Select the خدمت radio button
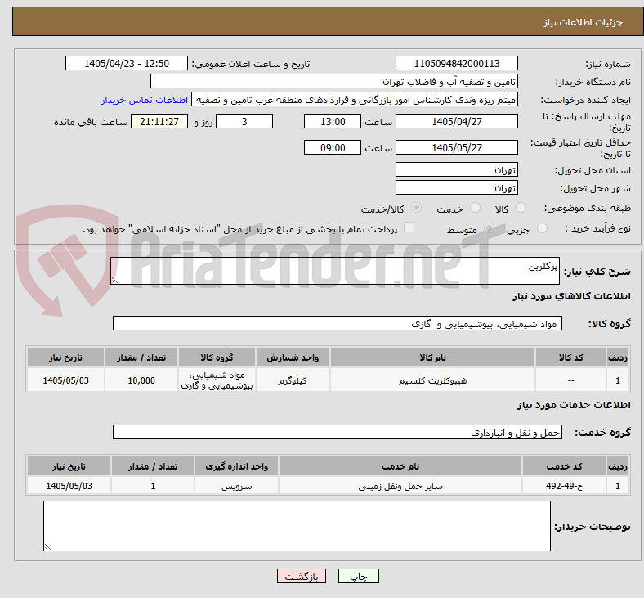The width and height of the screenshot is (644, 598). point(475,208)
